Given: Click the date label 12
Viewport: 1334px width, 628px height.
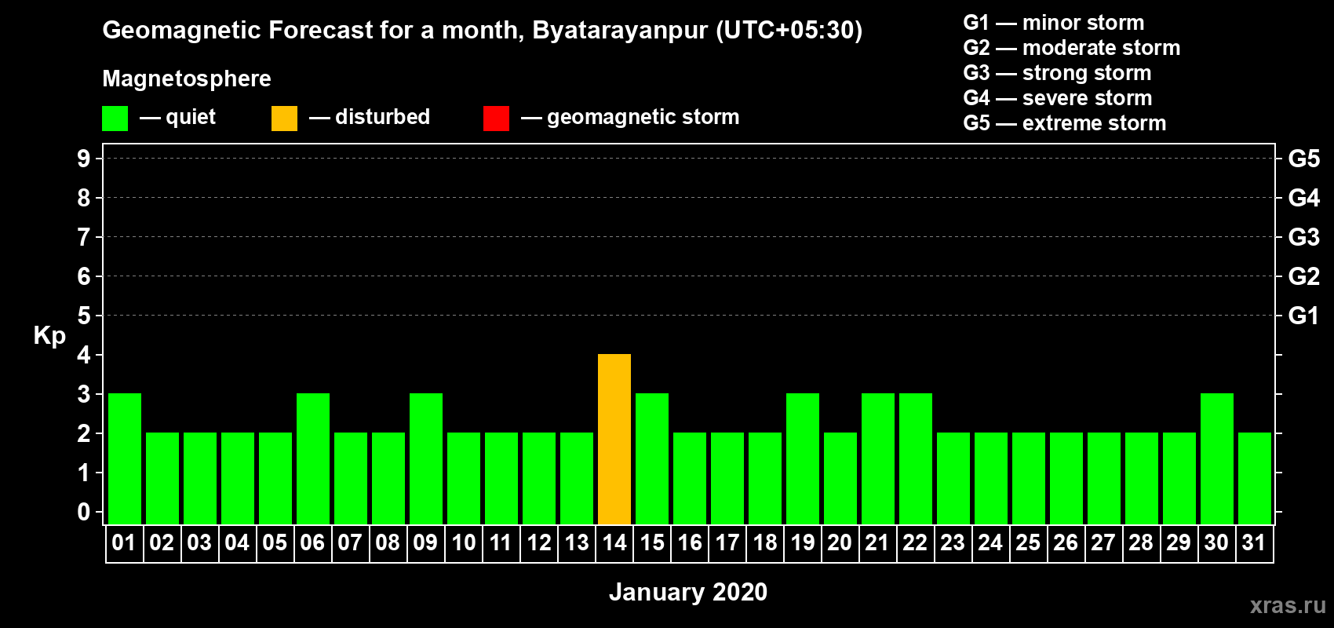Looking at the screenshot, I should click(x=538, y=542).
